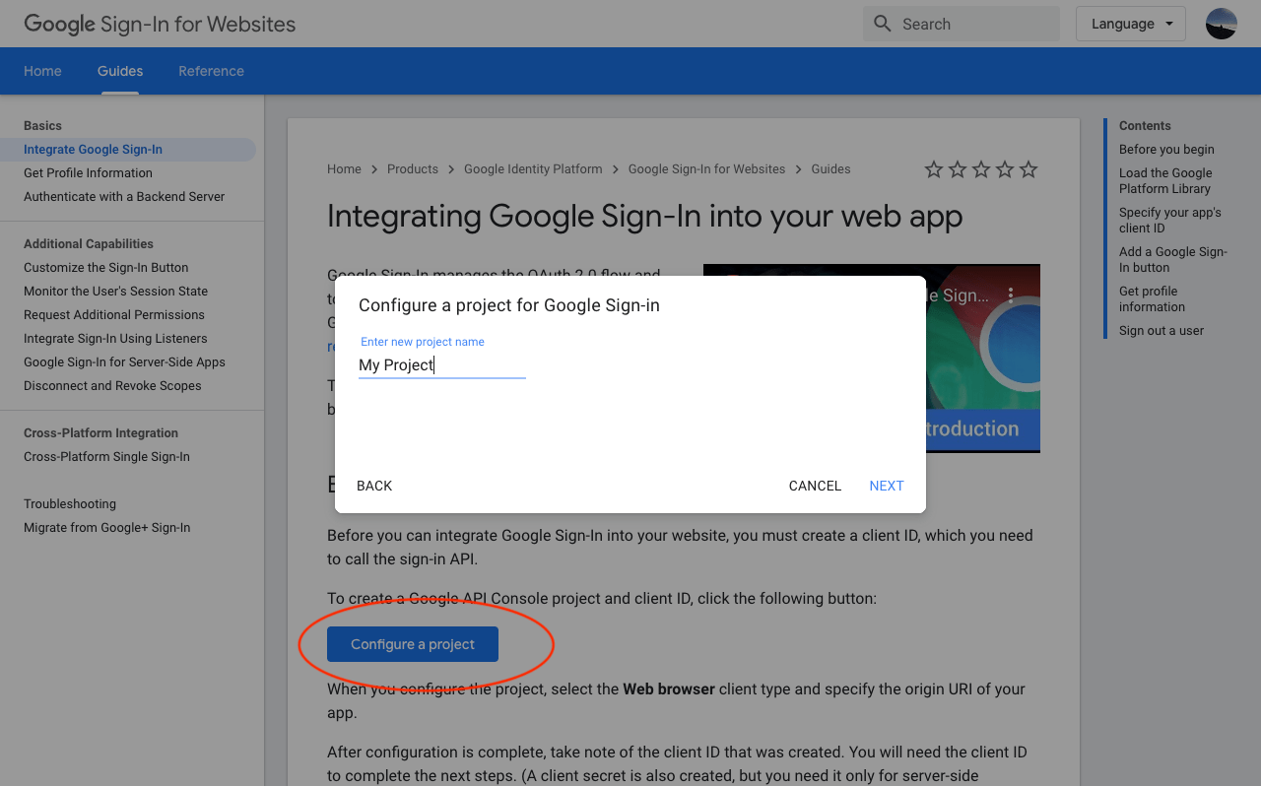Rate the page one star
This screenshot has height=786, width=1261.
[x=934, y=169]
